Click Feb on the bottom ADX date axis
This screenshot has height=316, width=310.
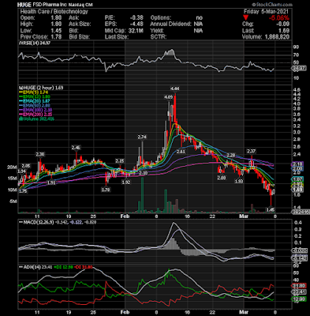(125, 312)
